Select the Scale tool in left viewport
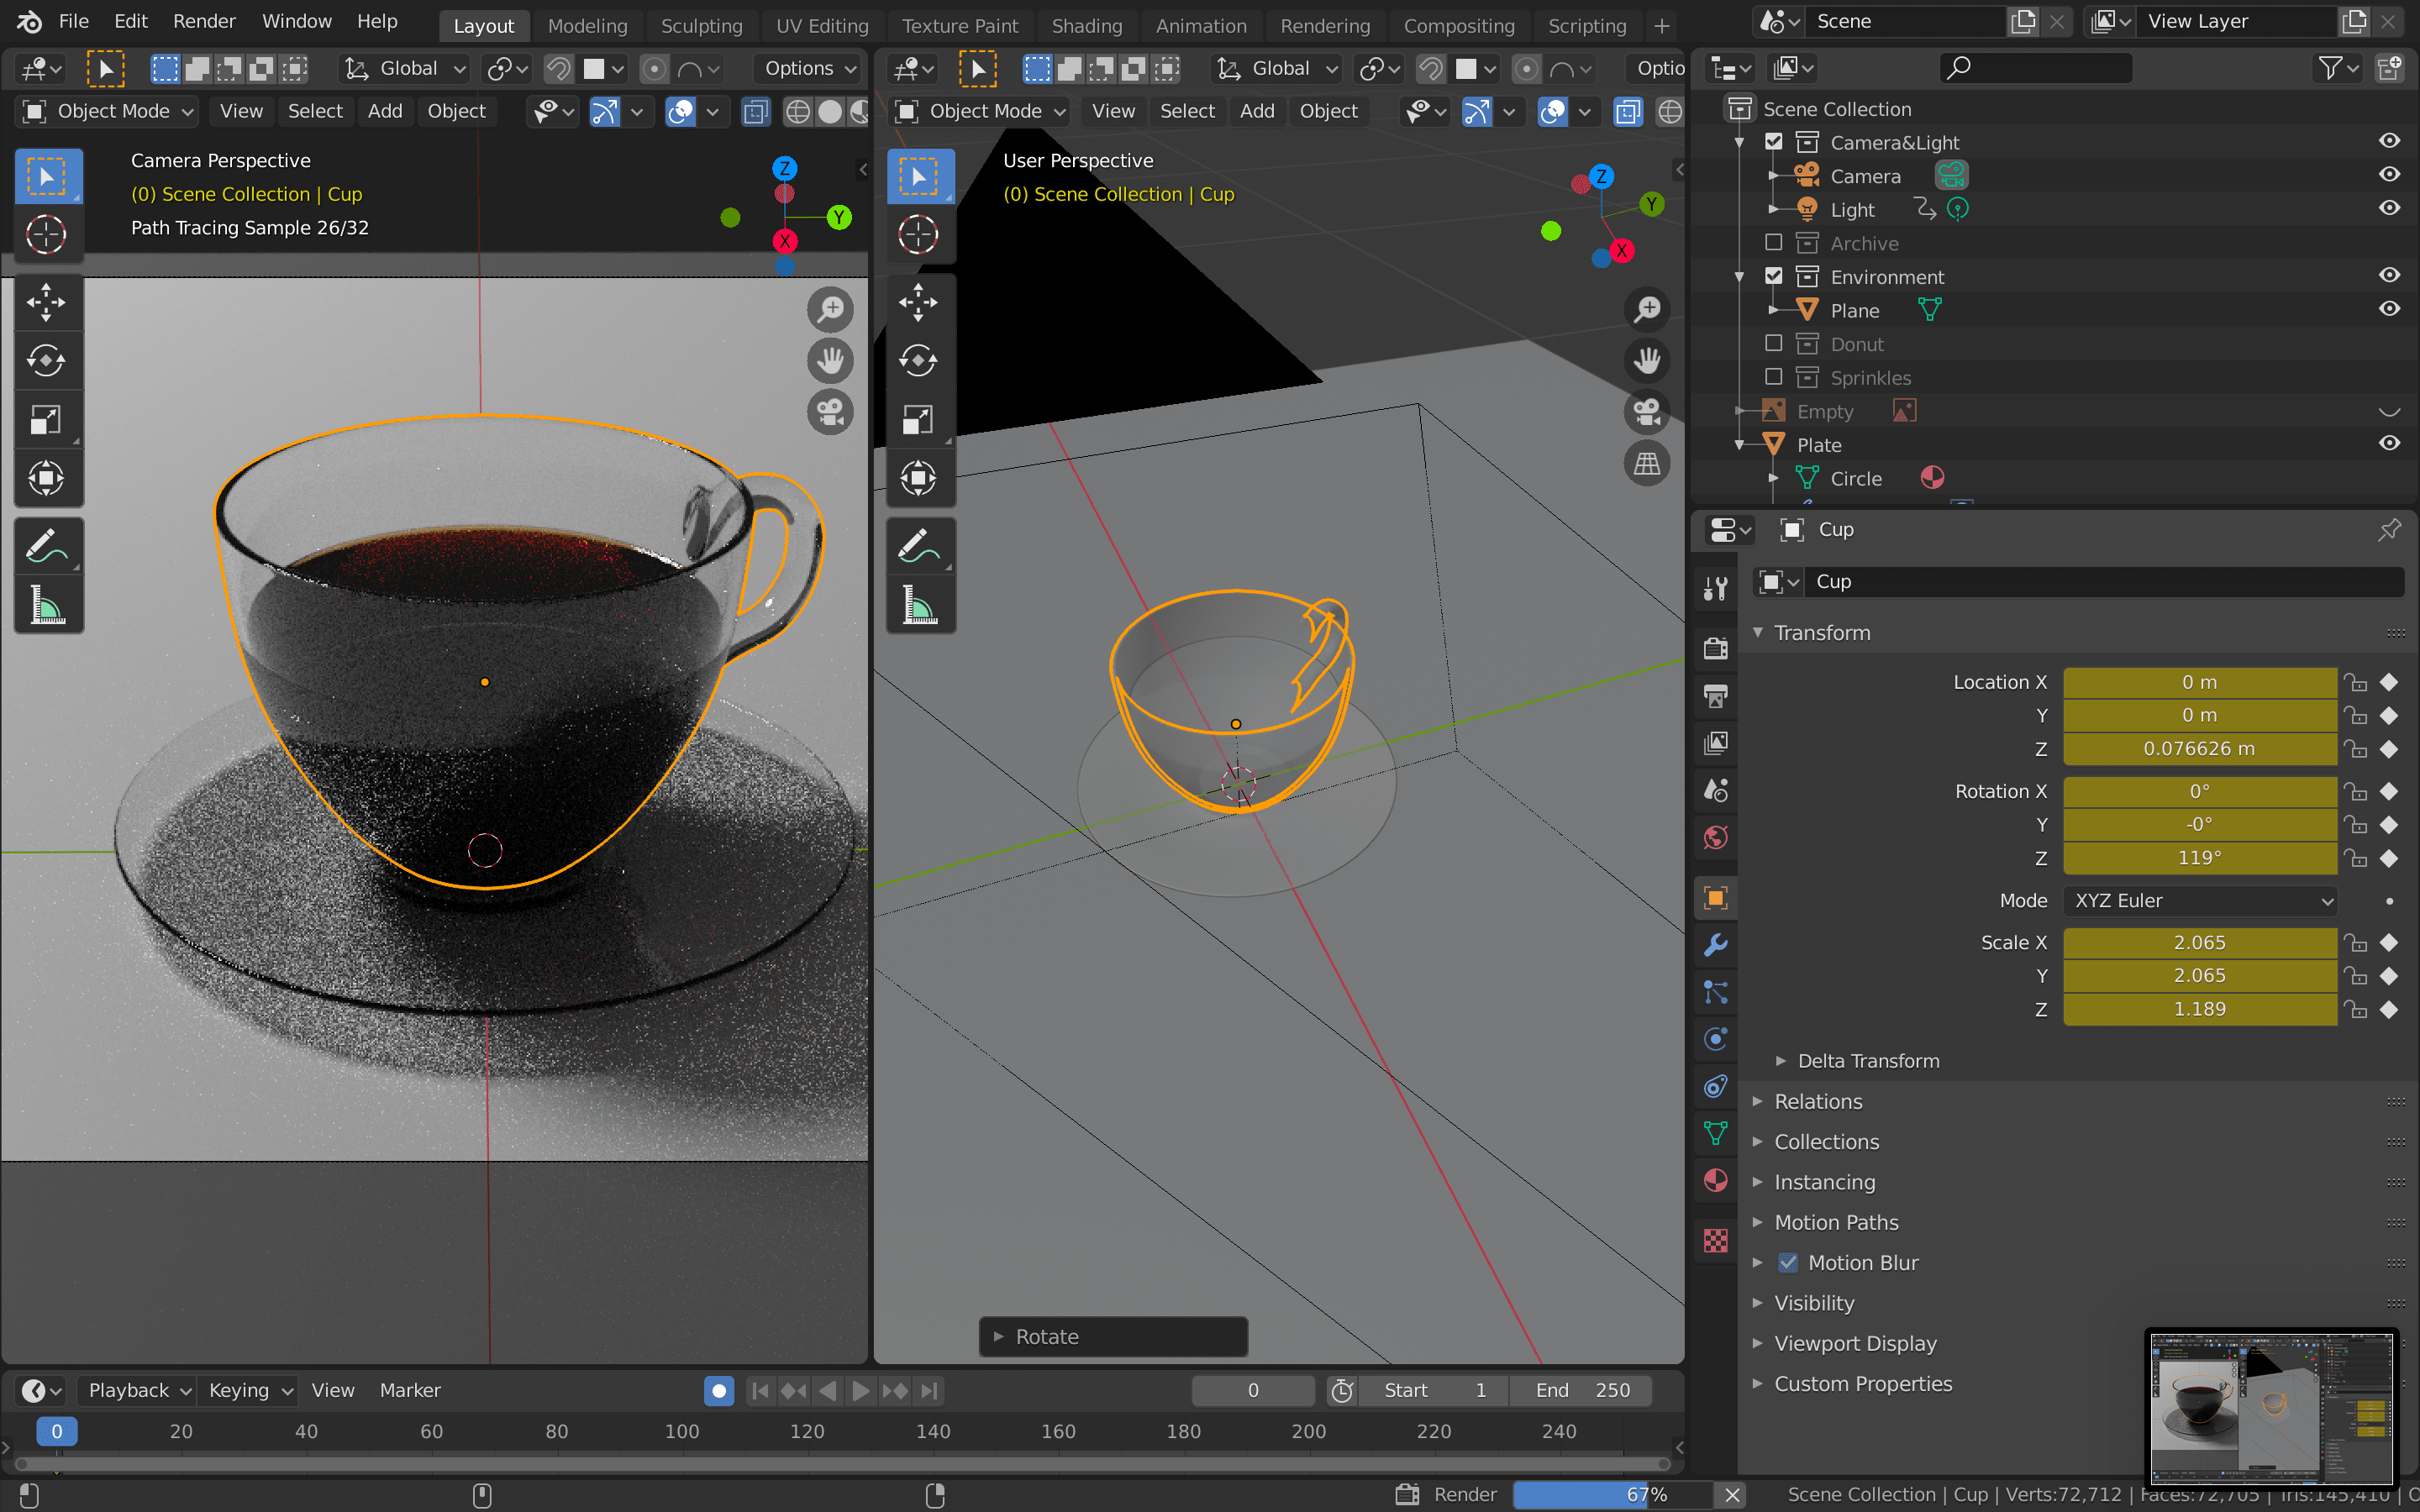This screenshot has width=2420, height=1512. point(47,419)
